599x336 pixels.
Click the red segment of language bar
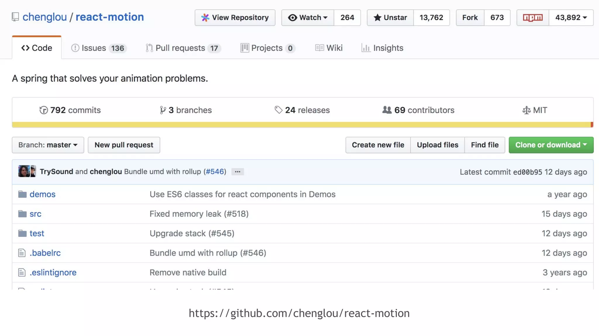(x=592, y=125)
